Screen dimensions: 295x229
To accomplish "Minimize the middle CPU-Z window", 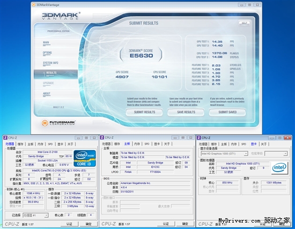I will click(175, 138).
